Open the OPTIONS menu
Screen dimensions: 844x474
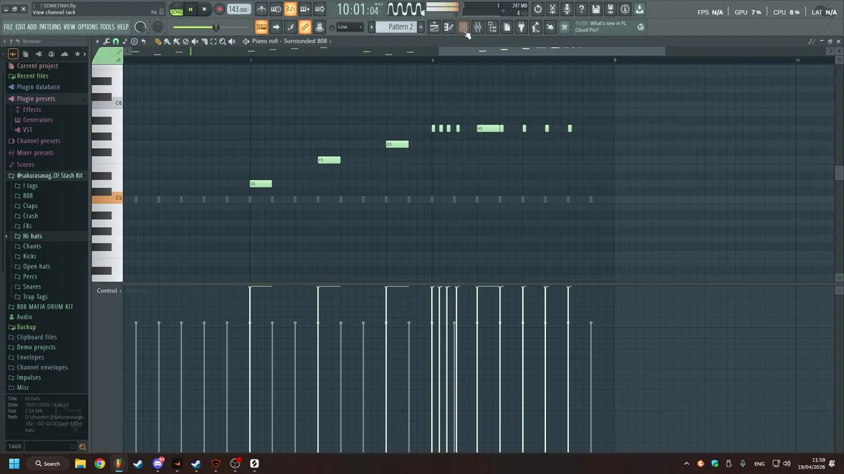click(88, 27)
